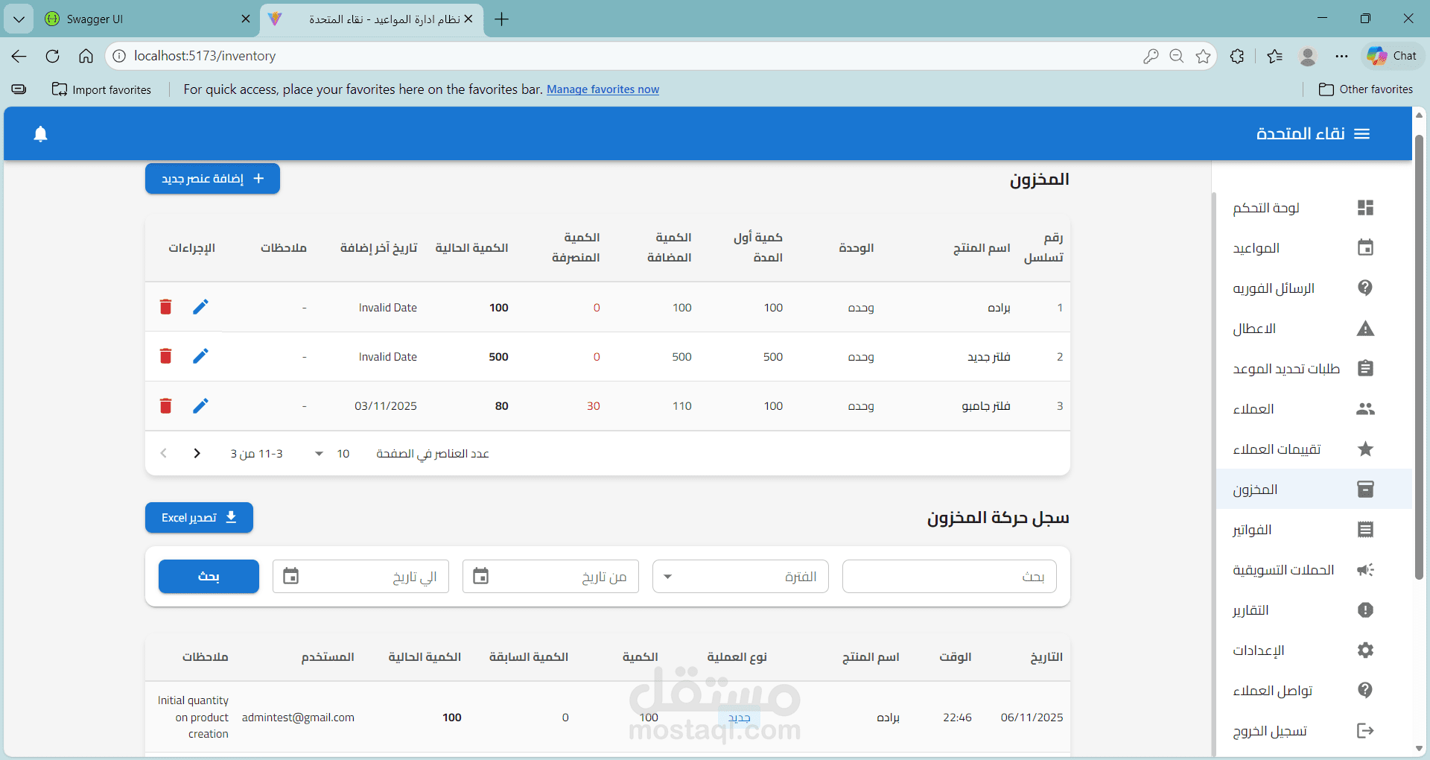Open the notifications bell icon
The width and height of the screenshot is (1430, 760).
click(41, 134)
